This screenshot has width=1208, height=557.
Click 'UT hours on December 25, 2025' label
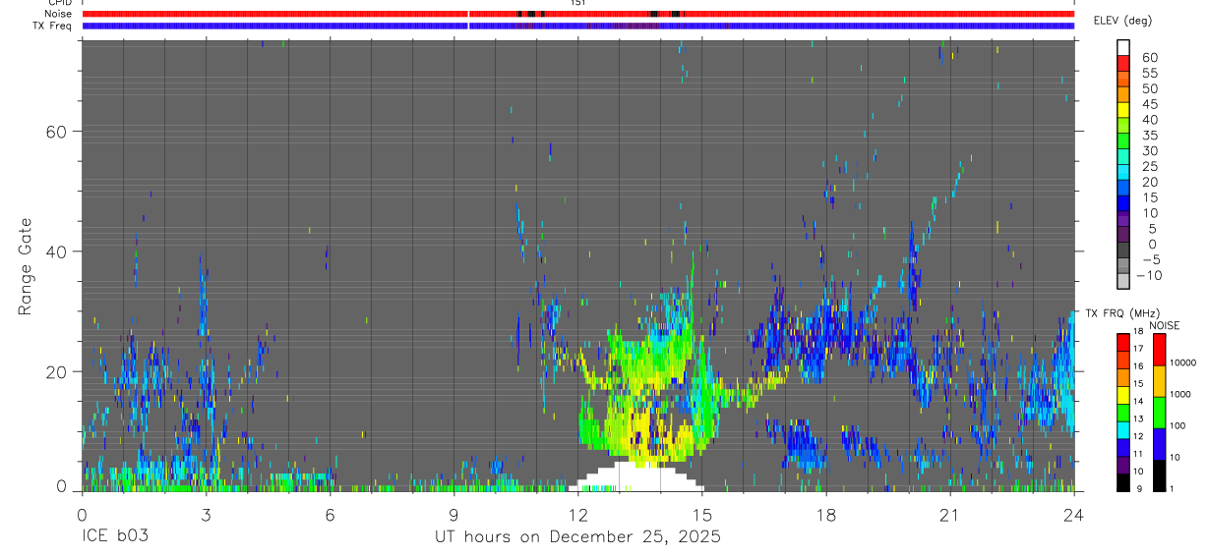click(577, 537)
